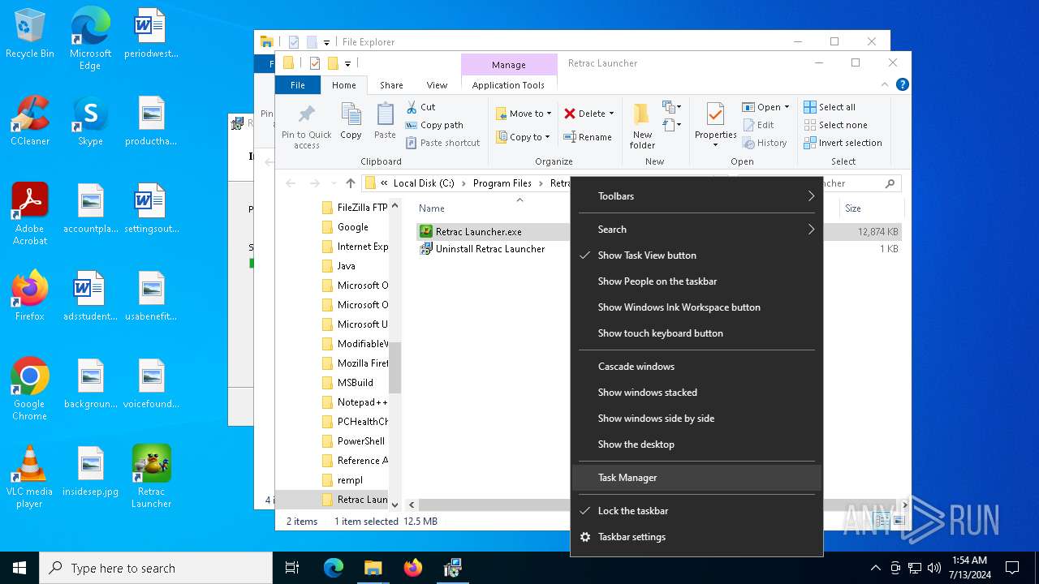Open the Delete dropdown arrow

(611, 114)
